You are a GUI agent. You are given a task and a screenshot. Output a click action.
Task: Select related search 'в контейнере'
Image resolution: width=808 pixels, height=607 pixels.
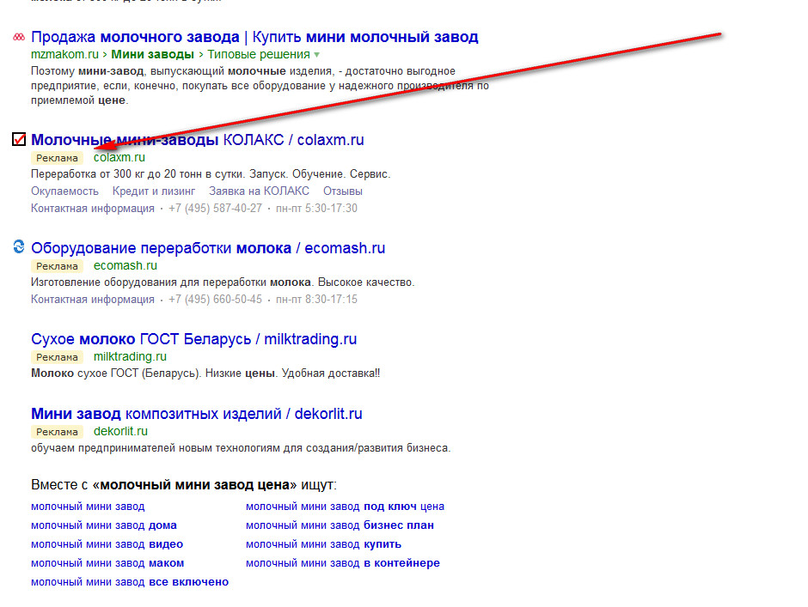click(x=343, y=563)
